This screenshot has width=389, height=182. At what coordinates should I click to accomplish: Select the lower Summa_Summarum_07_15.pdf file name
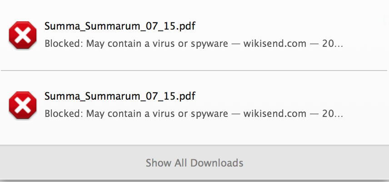coord(120,96)
